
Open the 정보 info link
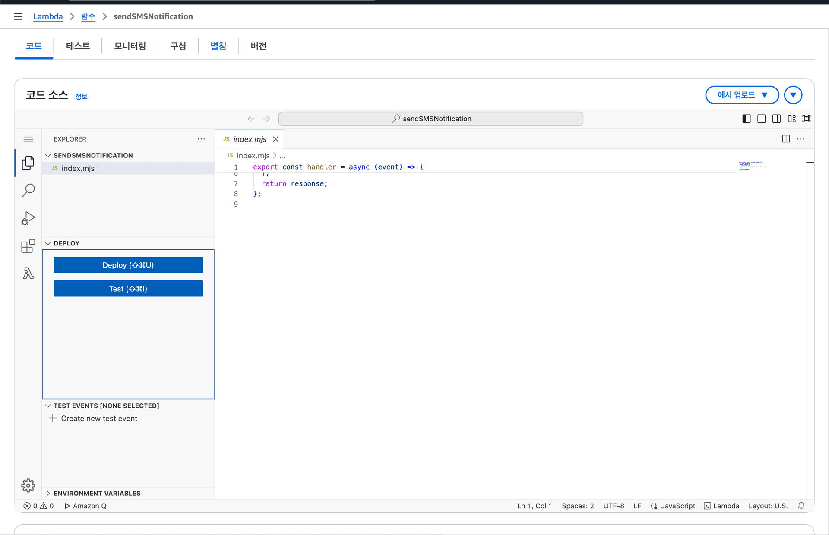[x=81, y=97]
